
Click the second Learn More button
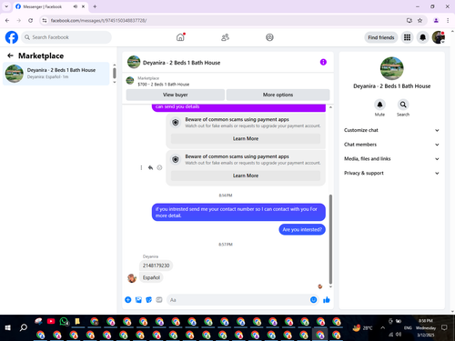point(246,176)
